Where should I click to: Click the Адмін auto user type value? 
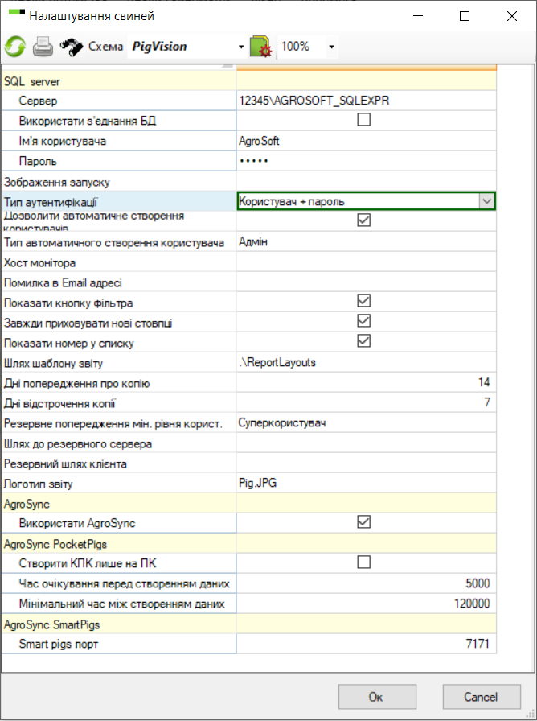coord(366,241)
